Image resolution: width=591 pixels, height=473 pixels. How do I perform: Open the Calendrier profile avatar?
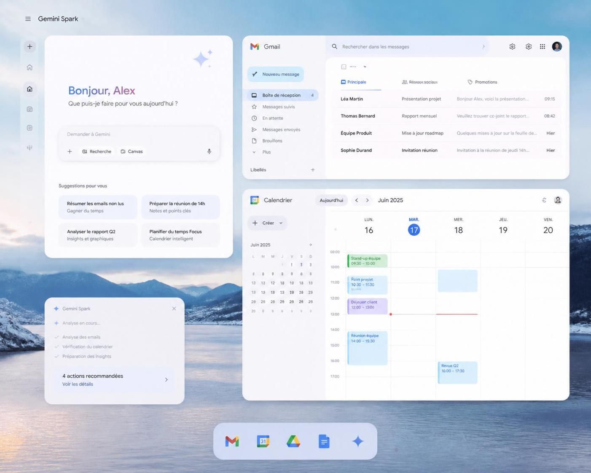[x=558, y=200]
